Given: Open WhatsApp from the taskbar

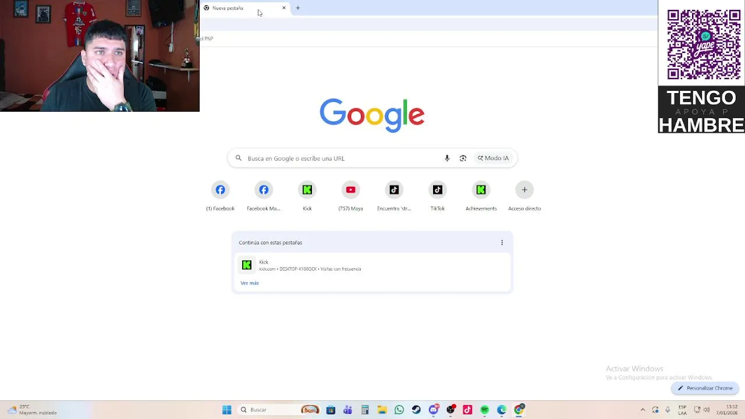Looking at the screenshot, I should pyautogui.click(x=399, y=410).
